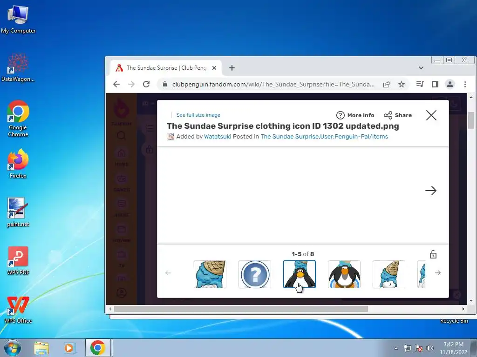Click the address bar URL field
This screenshot has width=477, height=357.
pos(273,84)
